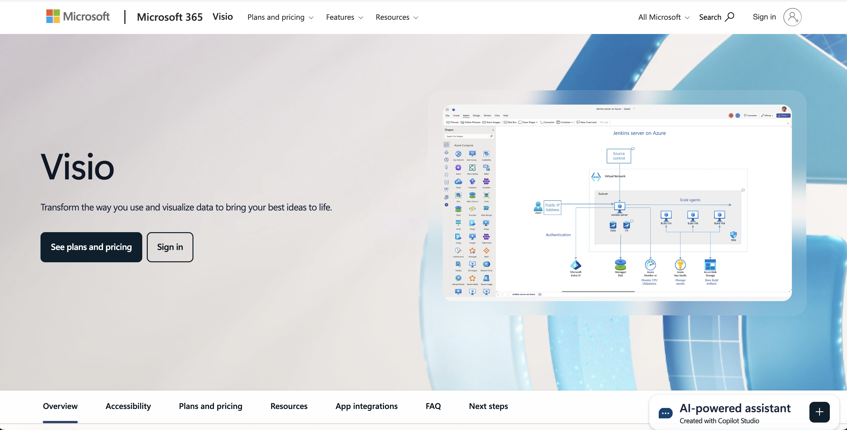Click the Search magnifier icon
The height and width of the screenshot is (430, 847).
pyautogui.click(x=730, y=17)
